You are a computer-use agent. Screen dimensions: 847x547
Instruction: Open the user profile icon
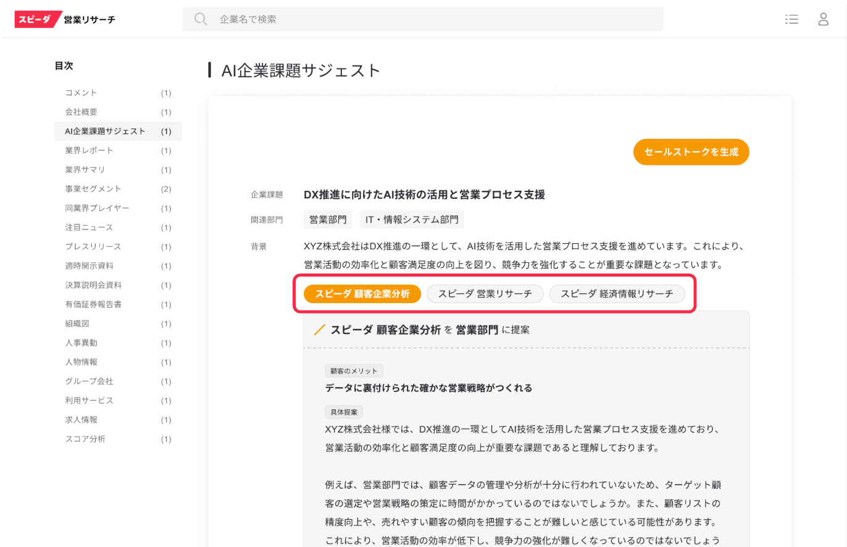pos(823,19)
